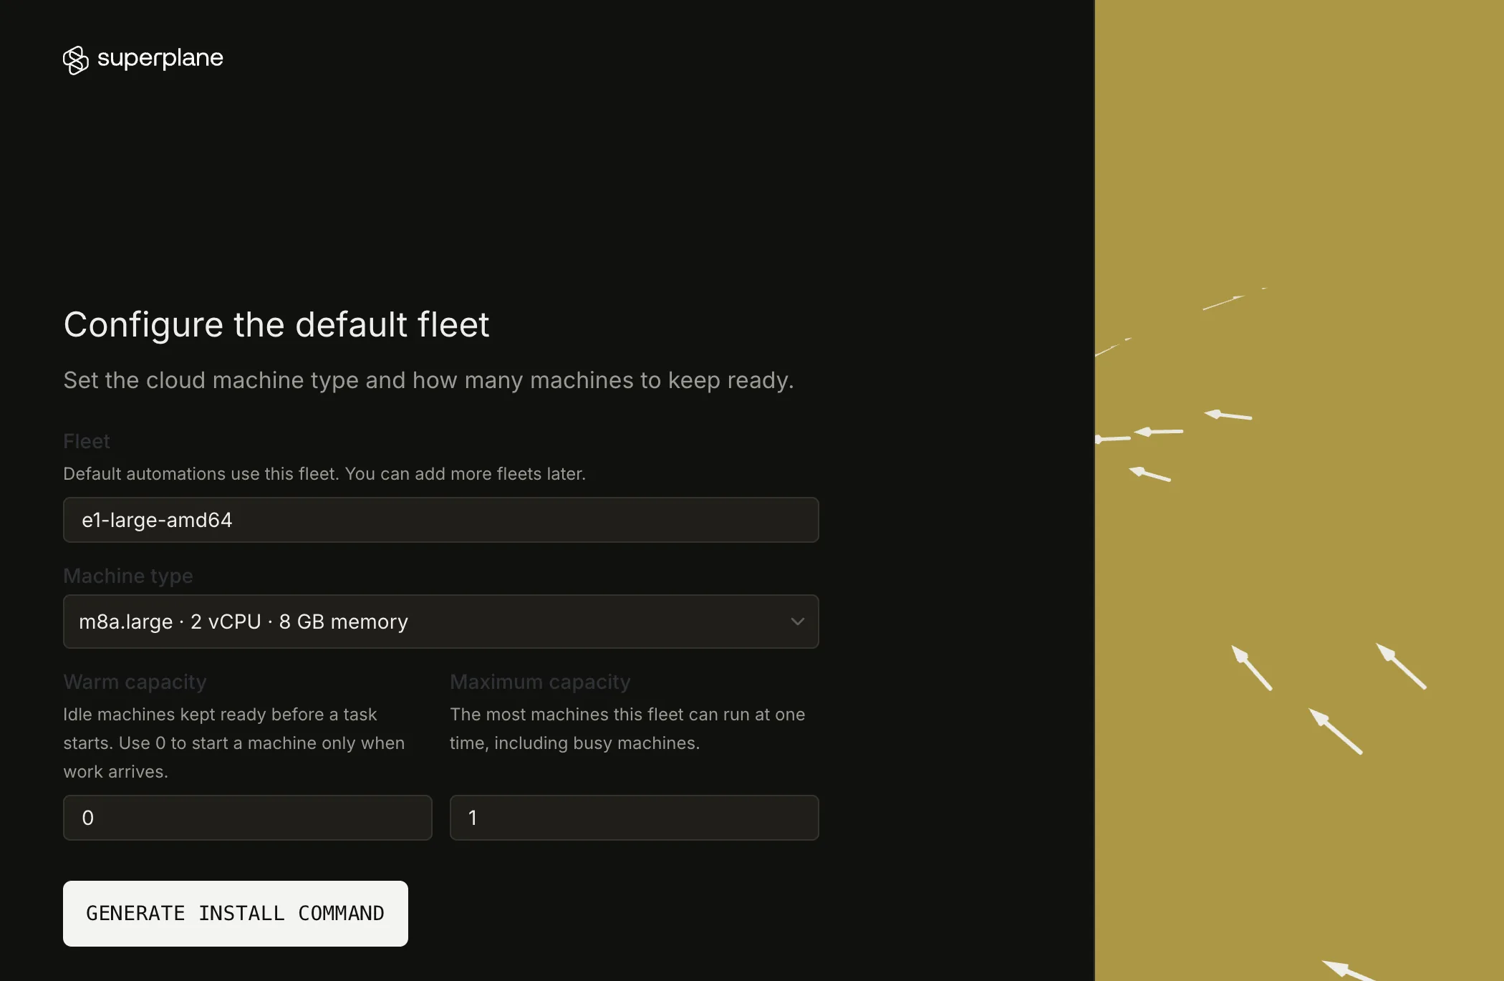Focus the Maximum capacity input field
This screenshot has width=1504, height=981.
pos(634,818)
